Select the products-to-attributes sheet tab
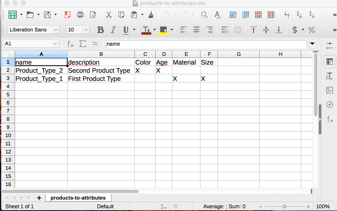This screenshot has width=337, height=211. [78, 198]
